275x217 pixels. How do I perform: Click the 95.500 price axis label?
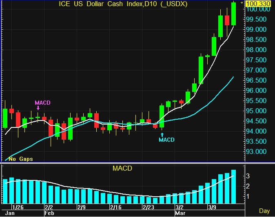(x=256, y=101)
